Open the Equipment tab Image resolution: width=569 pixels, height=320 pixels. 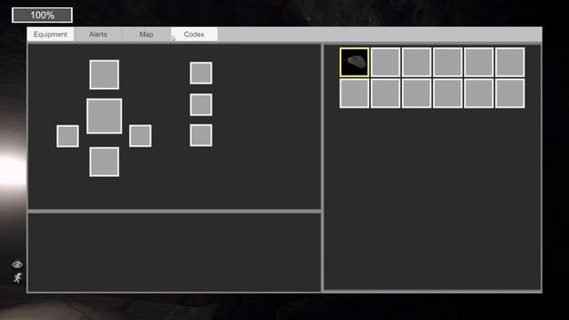pos(51,34)
